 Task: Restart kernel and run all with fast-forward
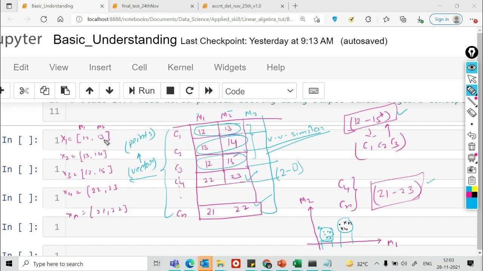(x=209, y=91)
